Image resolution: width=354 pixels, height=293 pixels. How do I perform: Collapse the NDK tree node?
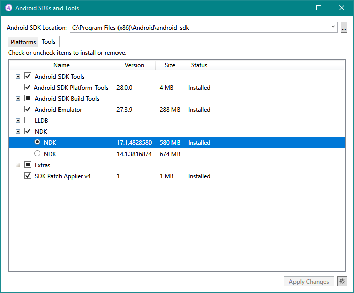click(18, 131)
